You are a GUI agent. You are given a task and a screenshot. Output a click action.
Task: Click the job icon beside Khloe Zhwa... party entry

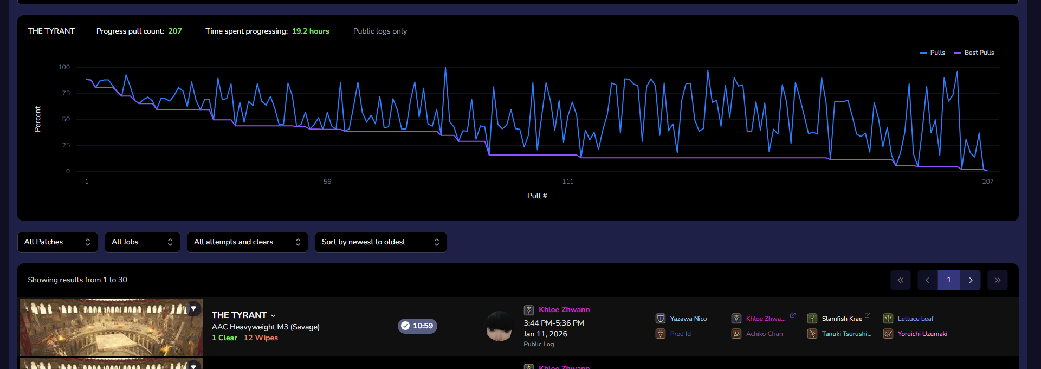tap(736, 319)
